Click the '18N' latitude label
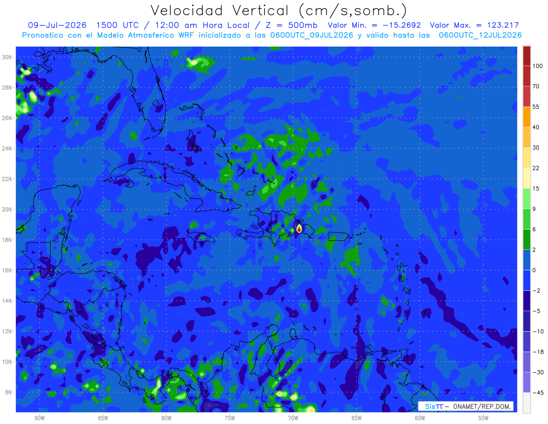Viewport: 548px width, 424px height. 8,240
